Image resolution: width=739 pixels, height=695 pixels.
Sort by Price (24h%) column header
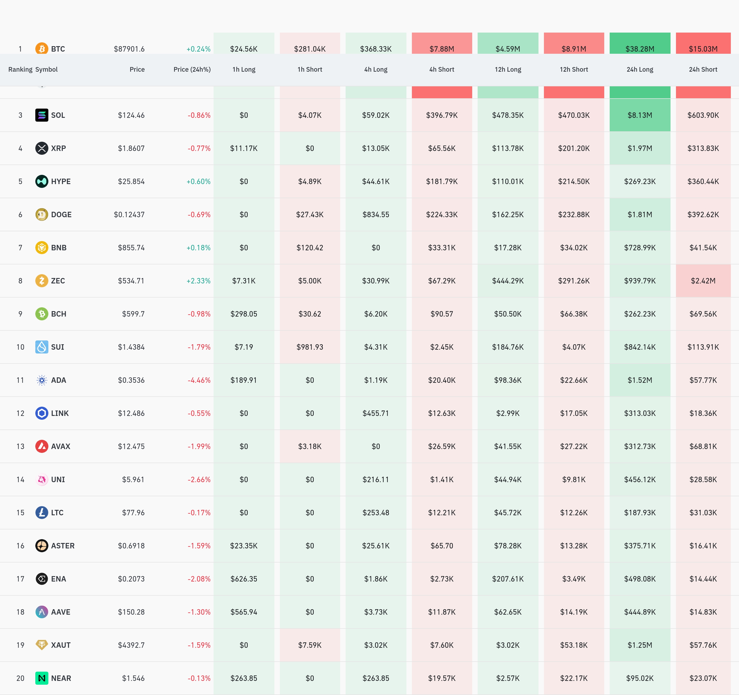(192, 69)
